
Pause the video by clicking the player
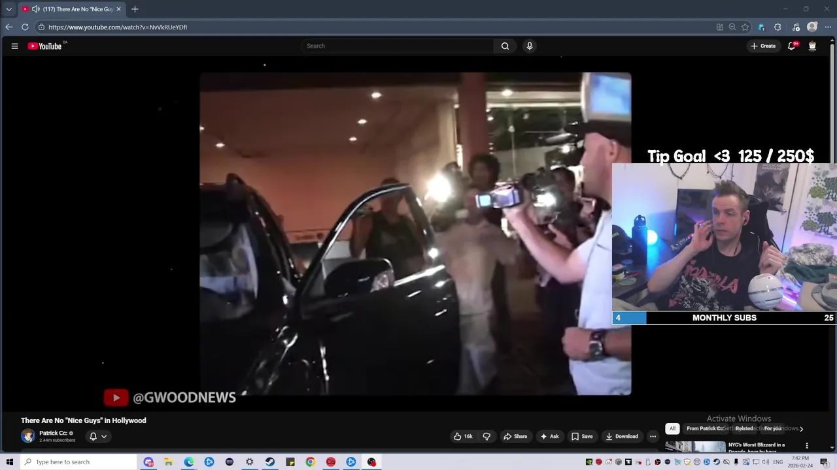pos(415,234)
